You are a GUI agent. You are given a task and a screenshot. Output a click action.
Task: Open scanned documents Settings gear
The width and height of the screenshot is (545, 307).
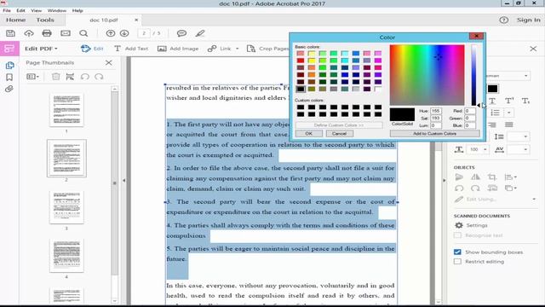point(459,225)
